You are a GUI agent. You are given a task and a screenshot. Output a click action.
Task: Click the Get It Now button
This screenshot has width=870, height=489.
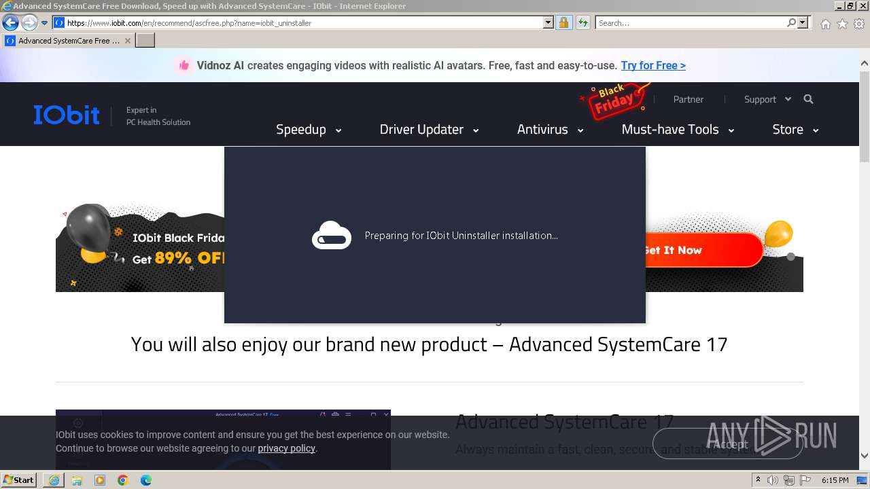pos(704,250)
